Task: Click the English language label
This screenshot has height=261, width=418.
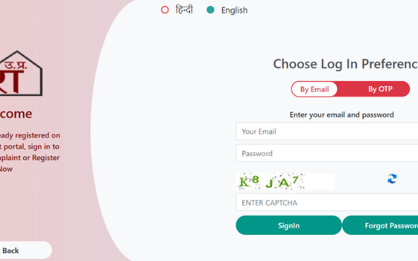Action: click(234, 10)
